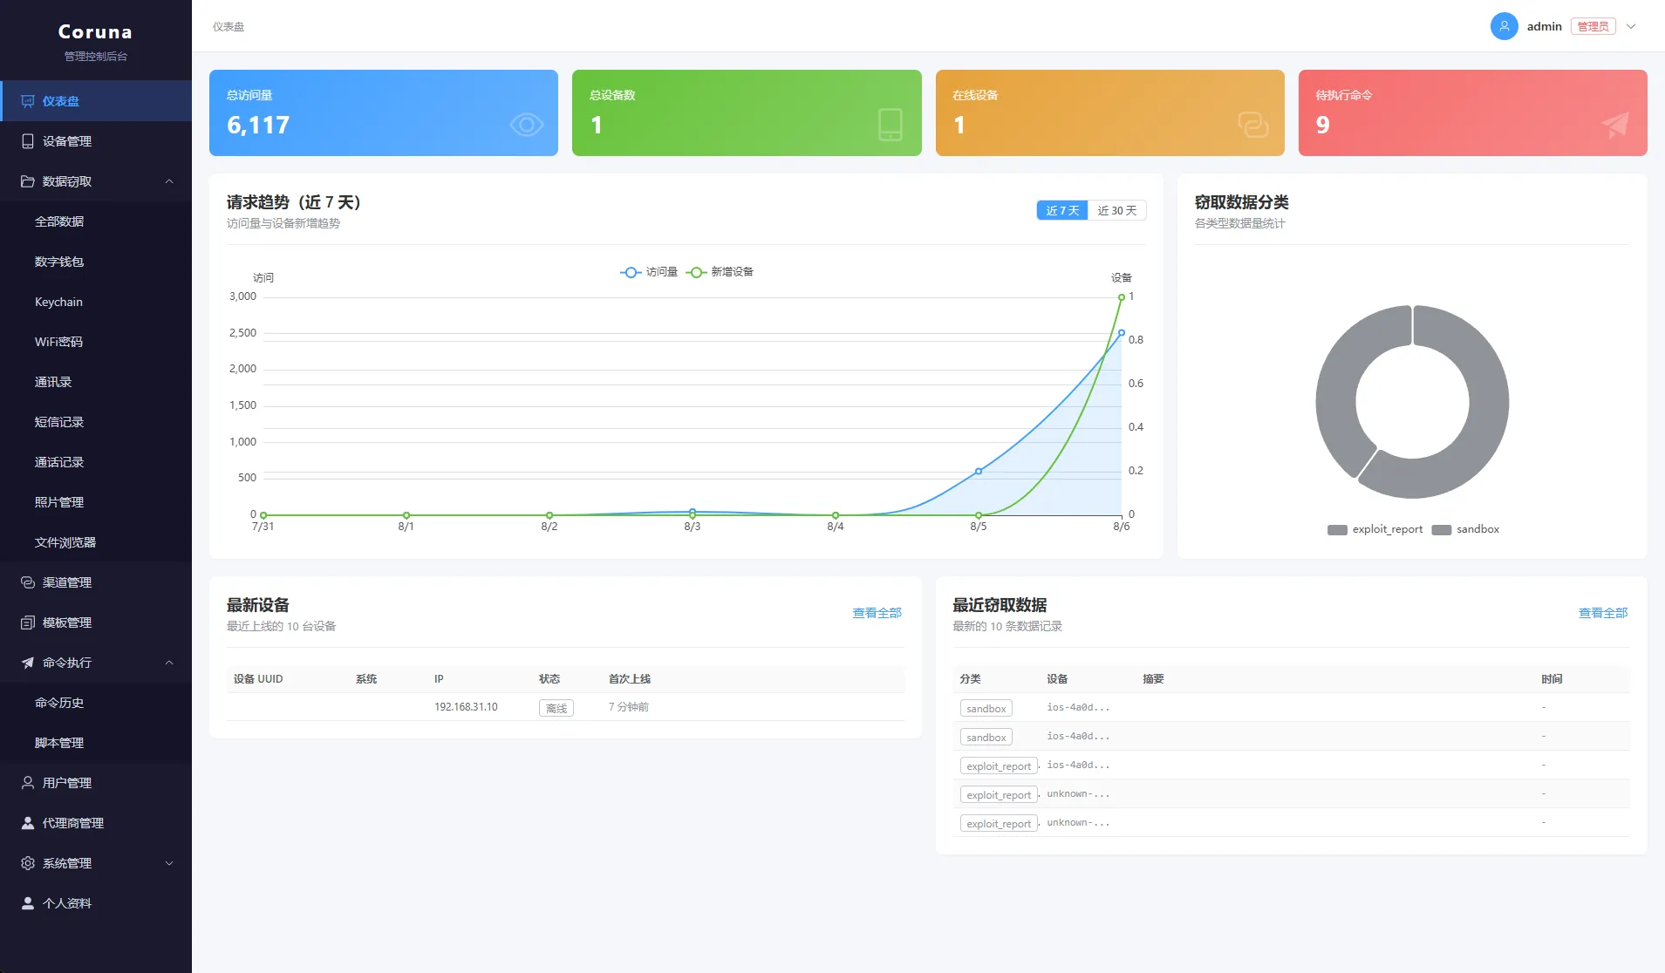The height and width of the screenshot is (973, 1665).
Task: Open the 命令历史 menu item
Action: point(96,703)
